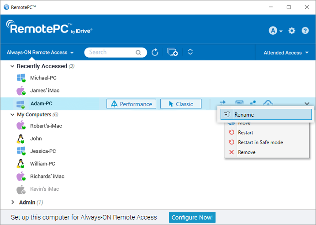Select Jessica-PC in My Computers
316x225 pixels.
[x=43, y=151]
